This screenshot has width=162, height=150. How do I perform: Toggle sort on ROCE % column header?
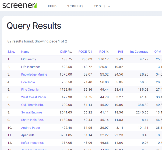85,52
